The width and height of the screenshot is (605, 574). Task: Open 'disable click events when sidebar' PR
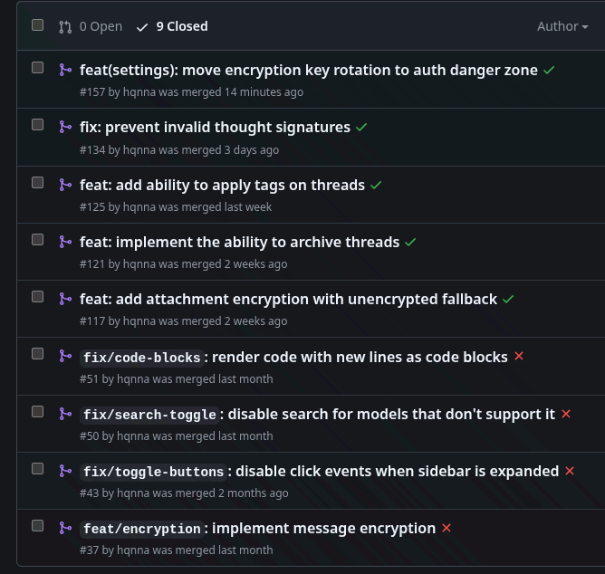[x=397, y=471]
